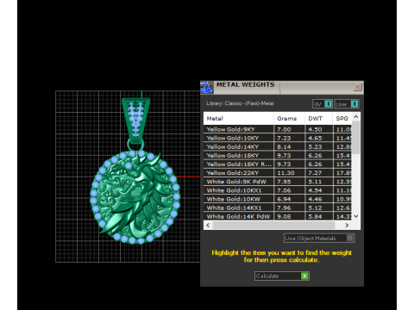The image size is (414, 310).
Task: Click the up arrow of the vertical scrollbar
Action: [356, 117]
